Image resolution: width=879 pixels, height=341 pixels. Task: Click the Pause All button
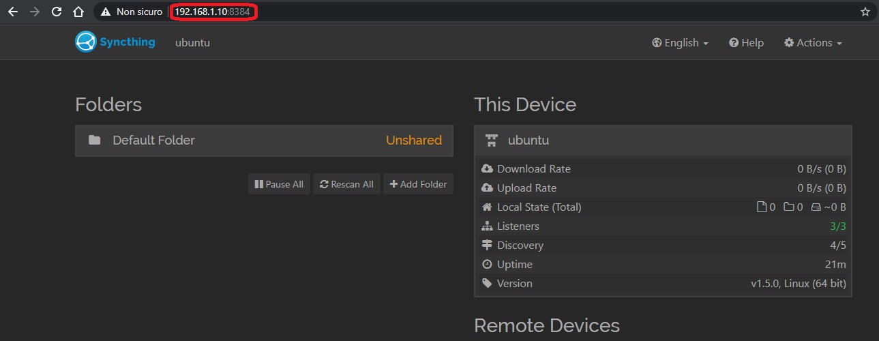tap(279, 184)
